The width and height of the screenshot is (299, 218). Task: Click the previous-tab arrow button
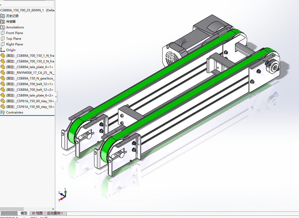[x=7, y=214]
